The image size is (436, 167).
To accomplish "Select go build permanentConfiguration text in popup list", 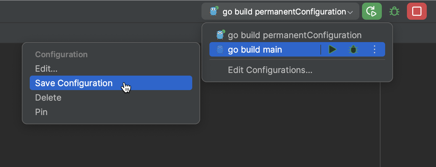I will (295, 35).
